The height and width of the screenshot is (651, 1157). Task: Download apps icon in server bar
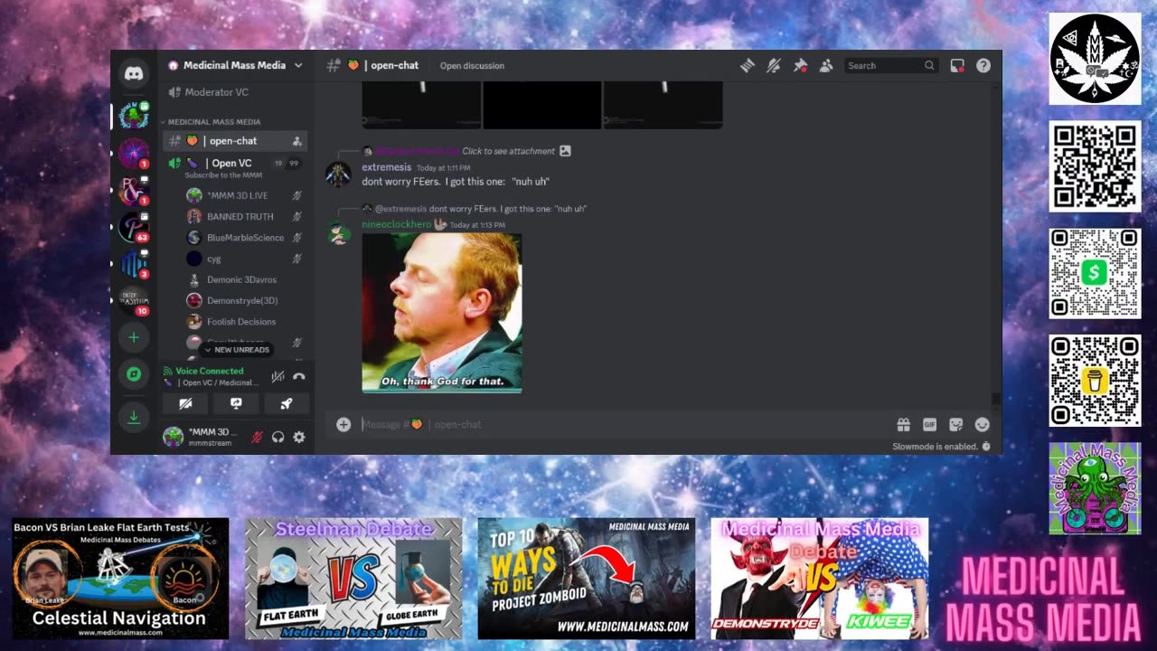tap(134, 417)
